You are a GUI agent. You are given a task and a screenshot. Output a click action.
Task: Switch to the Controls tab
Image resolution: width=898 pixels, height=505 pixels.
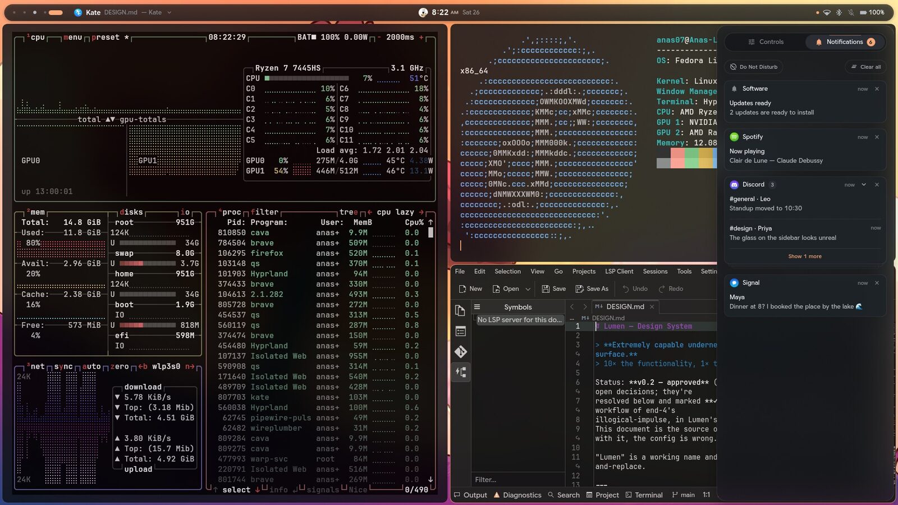[x=766, y=42]
